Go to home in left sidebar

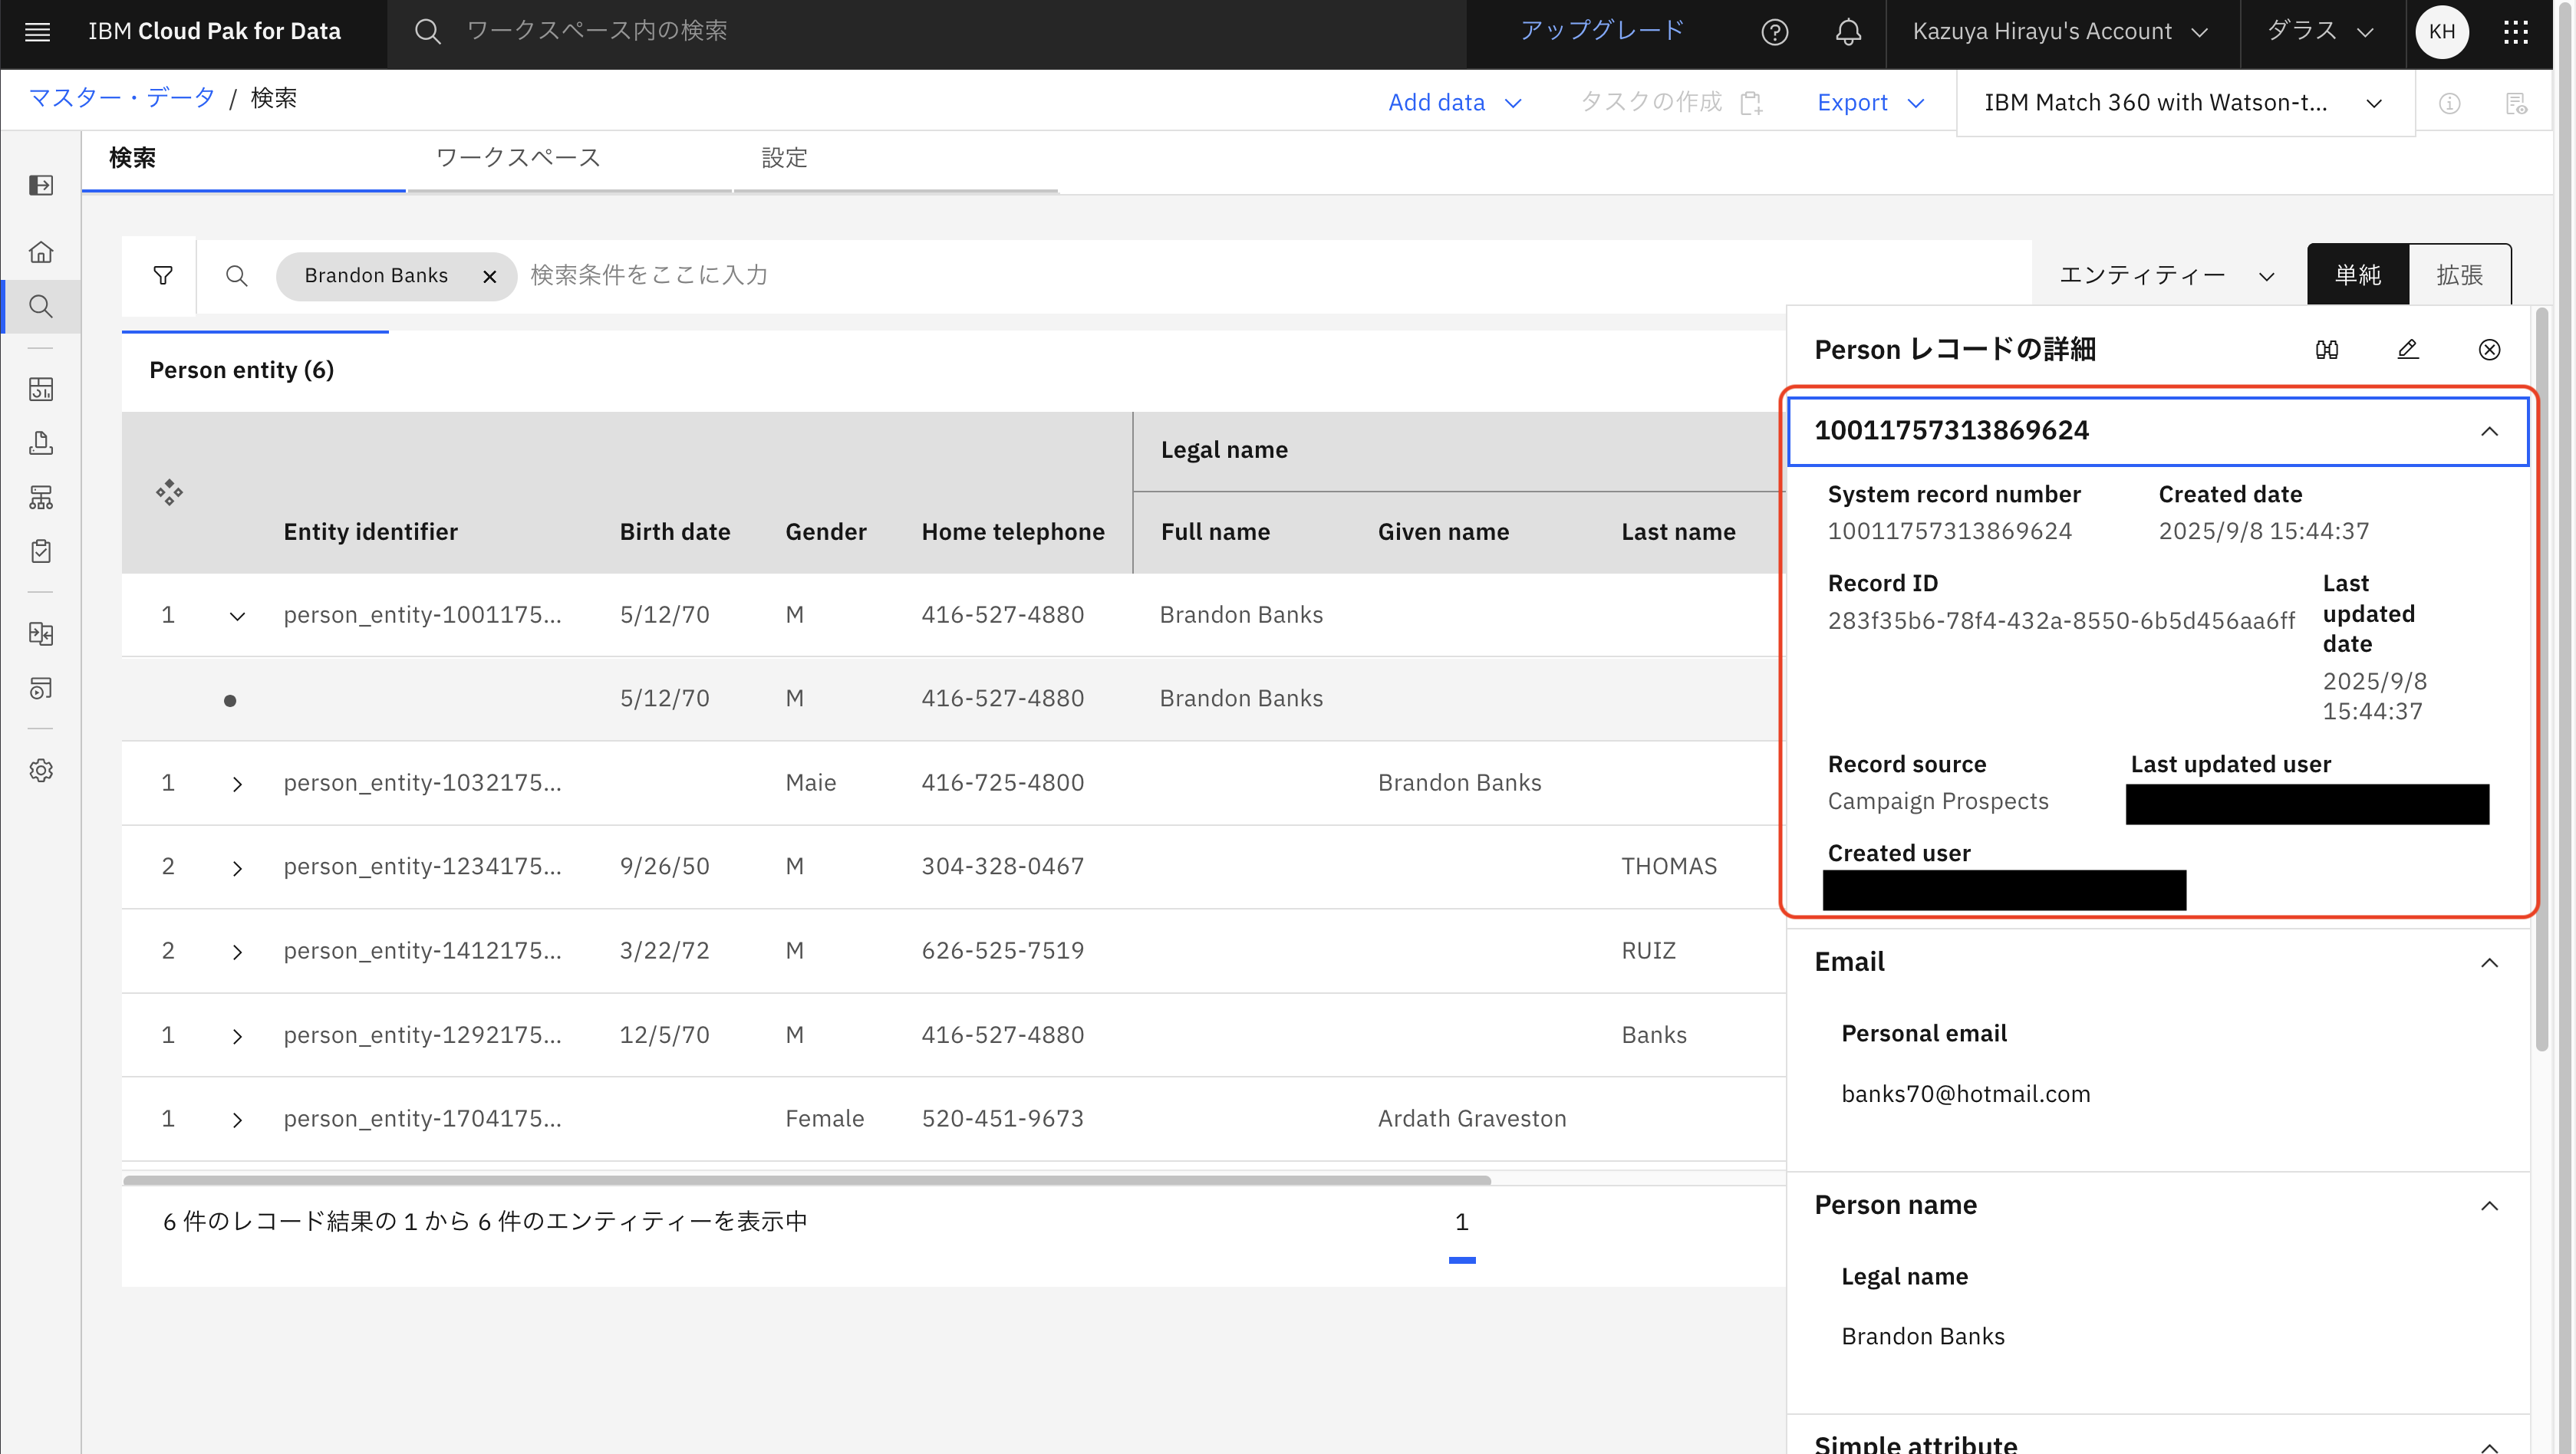pos(41,252)
